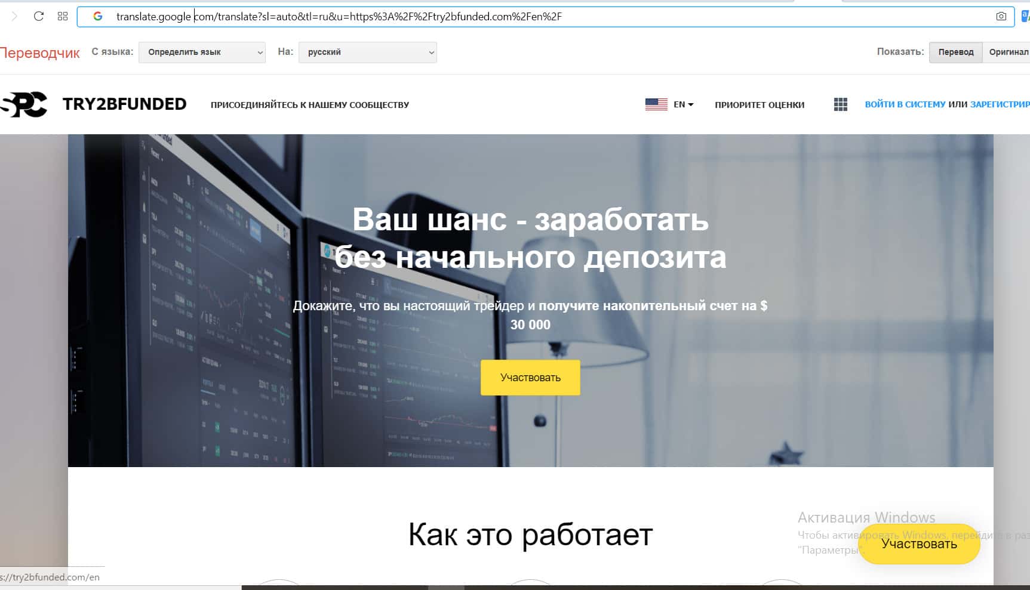
Task: Click the Google site icon in address bar
Action: pos(98,16)
